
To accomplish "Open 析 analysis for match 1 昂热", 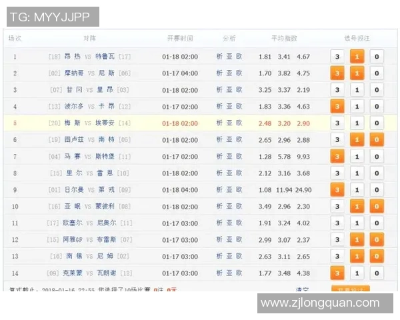I will point(219,57).
